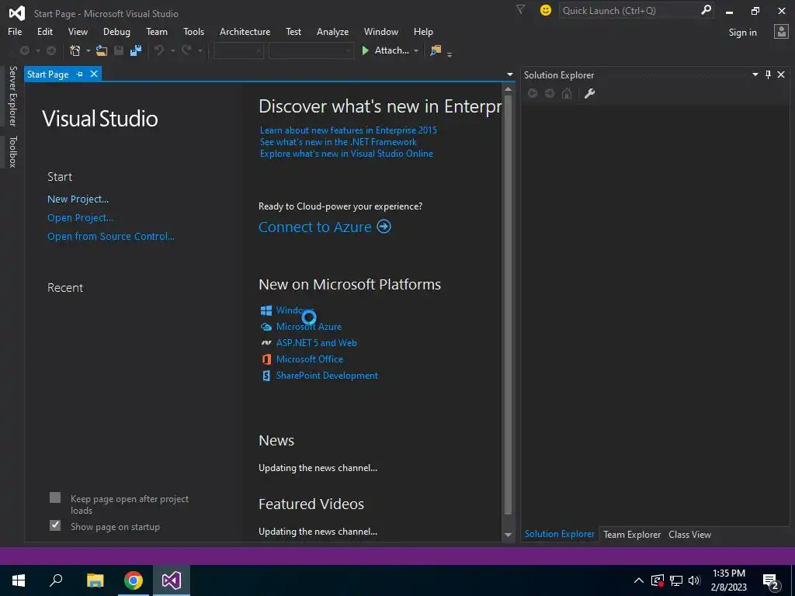Image resolution: width=795 pixels, height=596 pixels.
Task: Open the File menu
Action: pos(15,31)
